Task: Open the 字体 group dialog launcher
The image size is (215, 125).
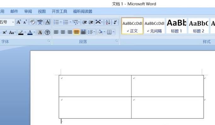Action: 49,41
